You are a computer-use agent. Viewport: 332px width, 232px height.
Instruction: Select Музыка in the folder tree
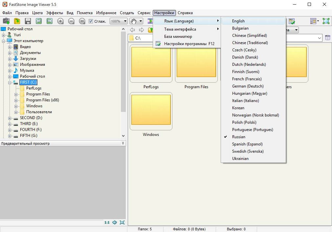pyautogui.click(x=27, y=70)
